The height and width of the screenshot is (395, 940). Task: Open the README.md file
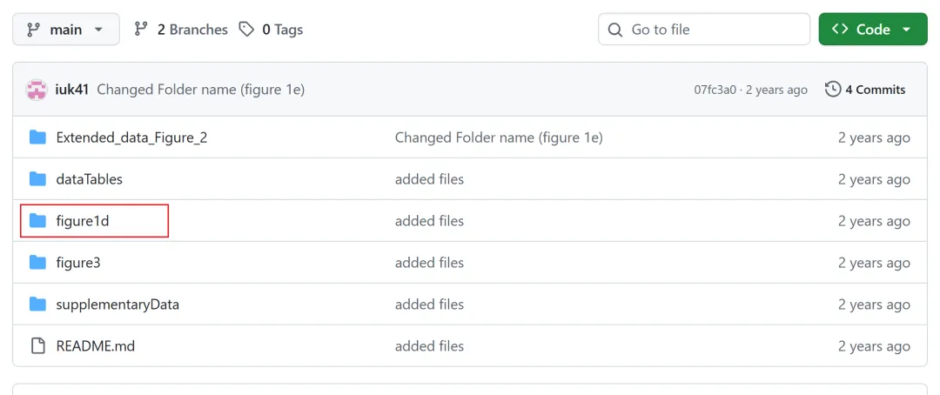pyautogui.click(x=95, y=346)
